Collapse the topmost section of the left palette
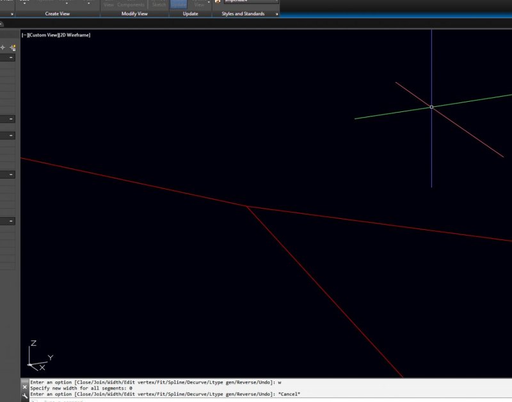This screenshot has height=402, width=512. coord(11,56)
